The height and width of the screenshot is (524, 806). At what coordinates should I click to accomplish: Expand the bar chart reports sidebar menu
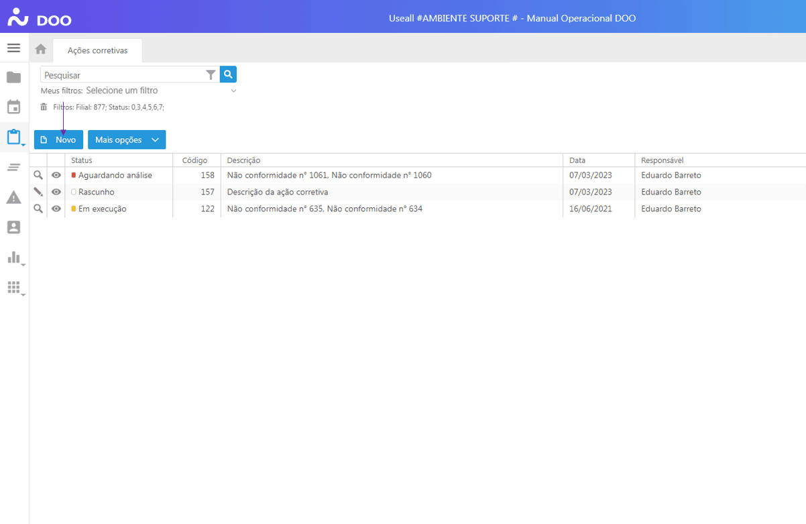[14, 258]
